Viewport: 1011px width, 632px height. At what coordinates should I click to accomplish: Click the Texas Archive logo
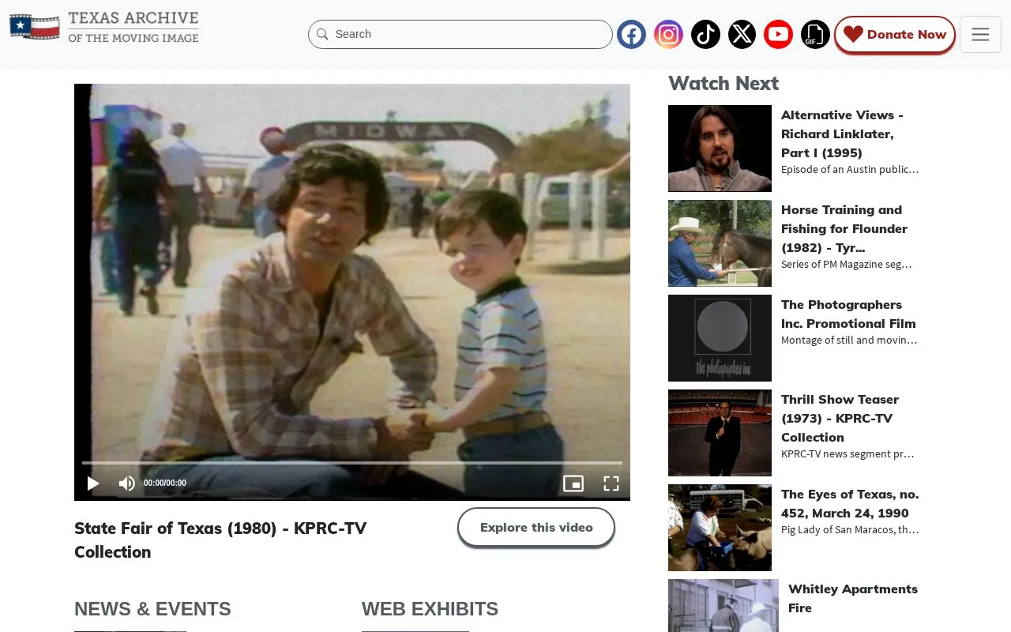pyautogui.click(x=104, y=27)
